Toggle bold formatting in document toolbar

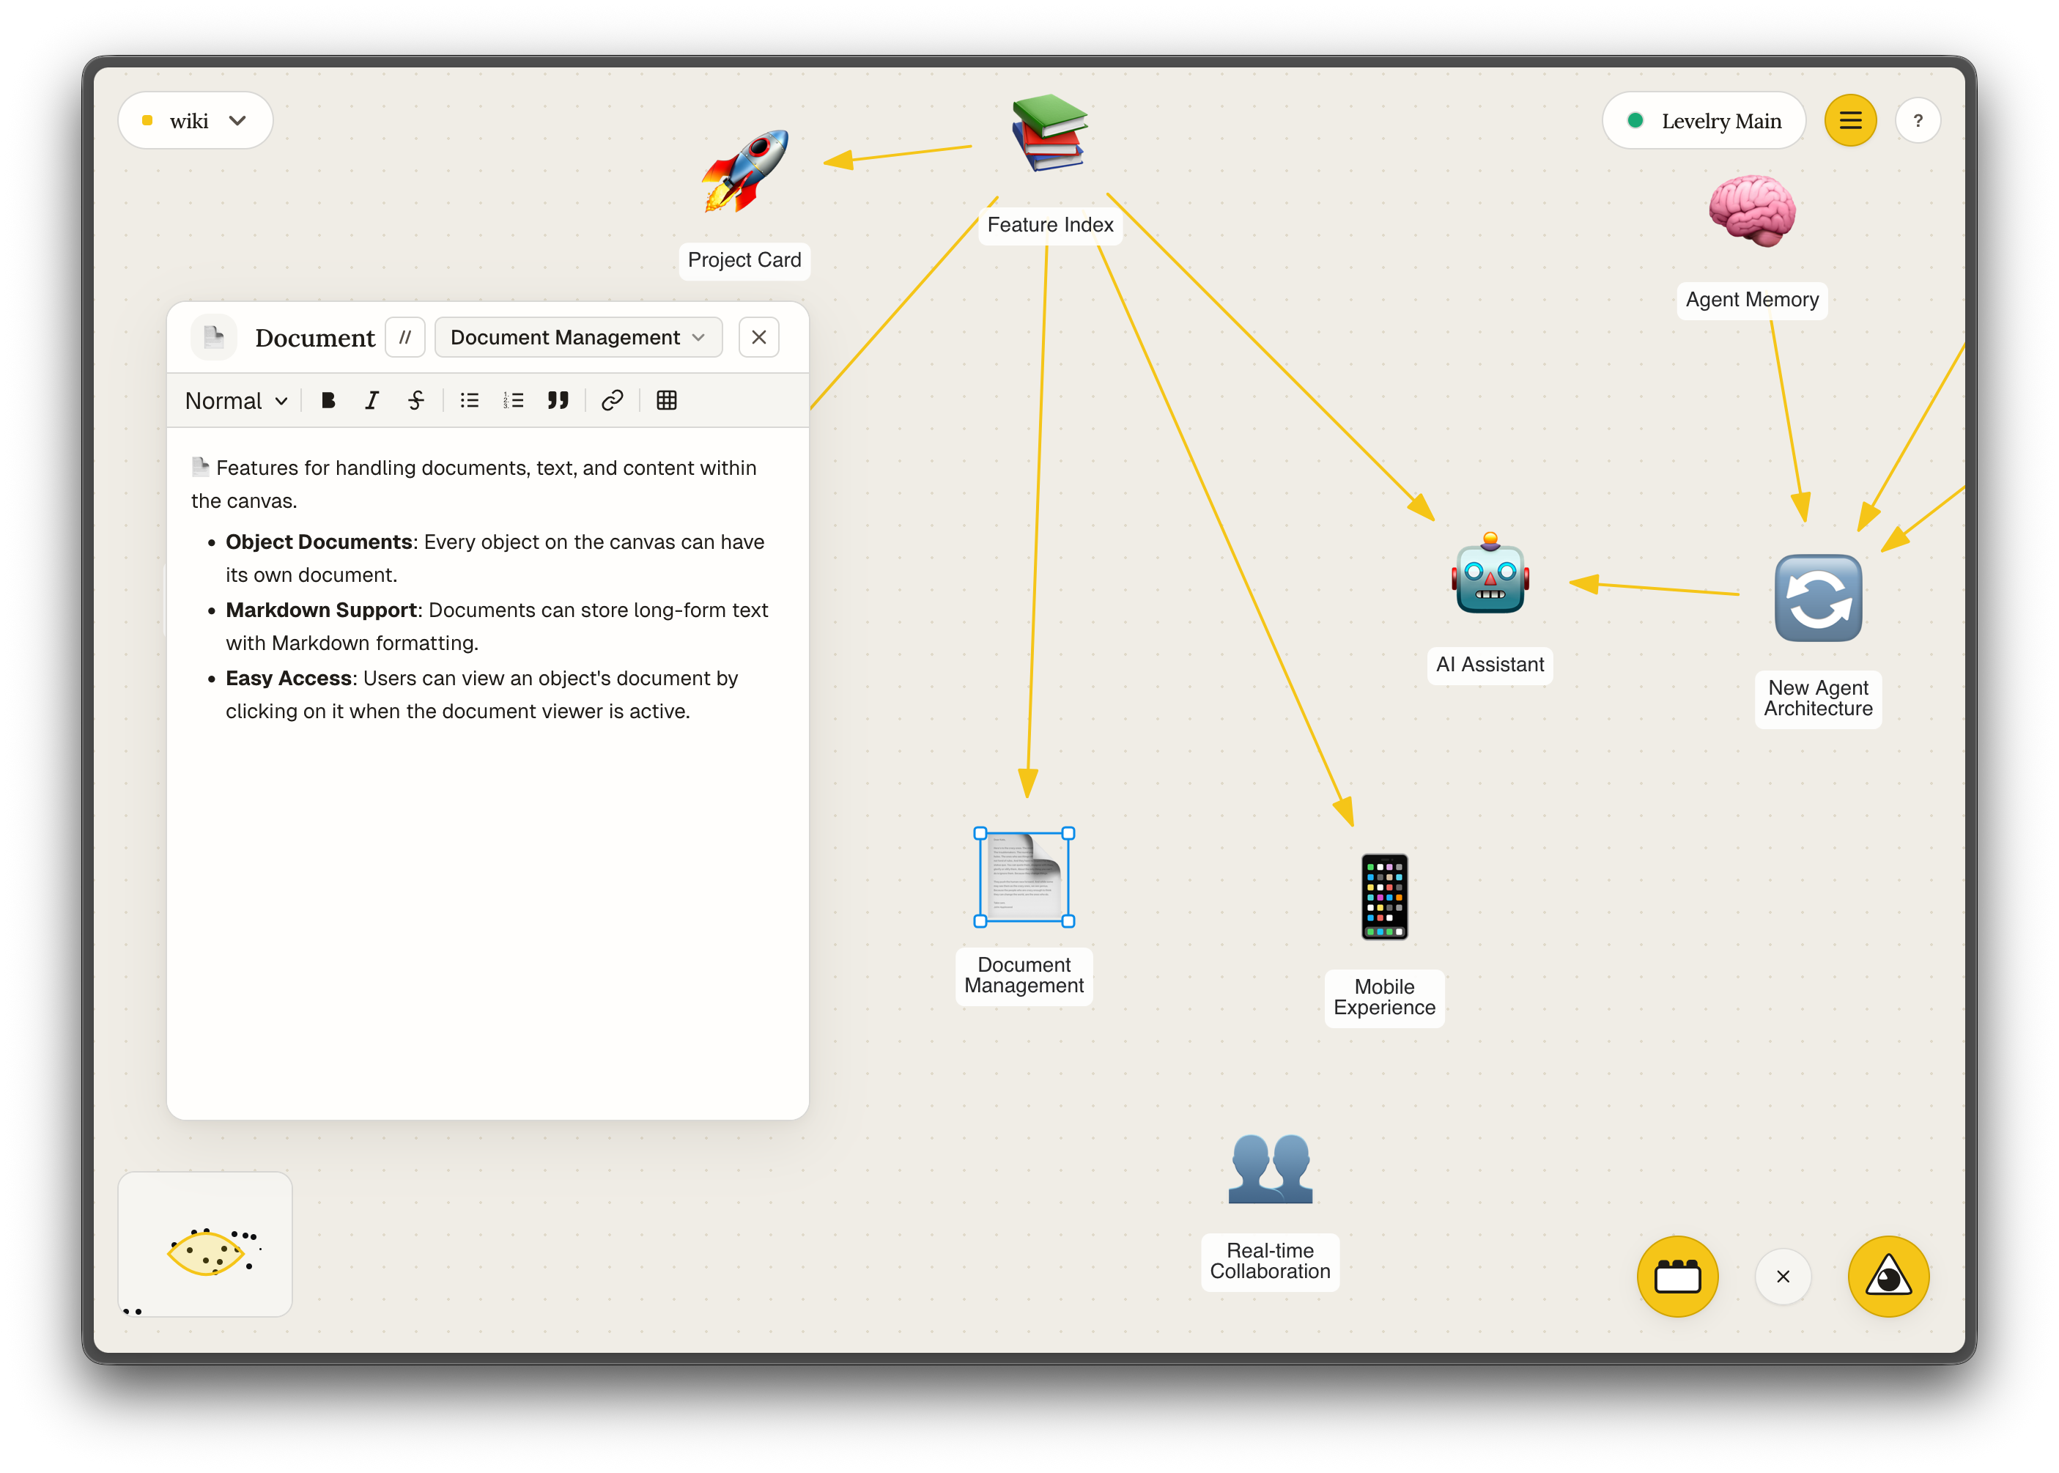click(x=328, y=400)
